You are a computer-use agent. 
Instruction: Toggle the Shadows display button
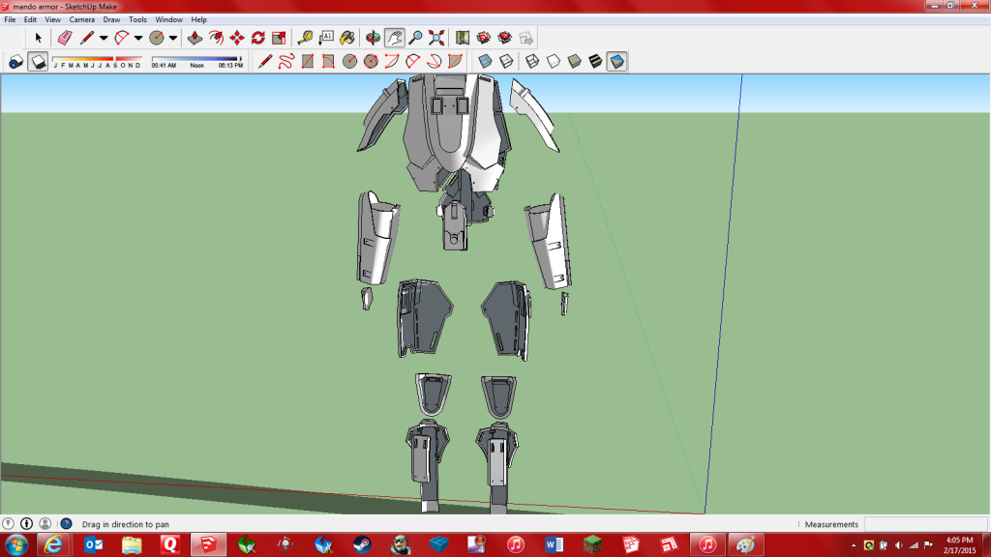(38, 61)
